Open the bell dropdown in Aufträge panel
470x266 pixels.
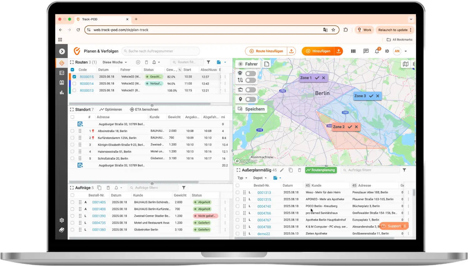point(118,188)
